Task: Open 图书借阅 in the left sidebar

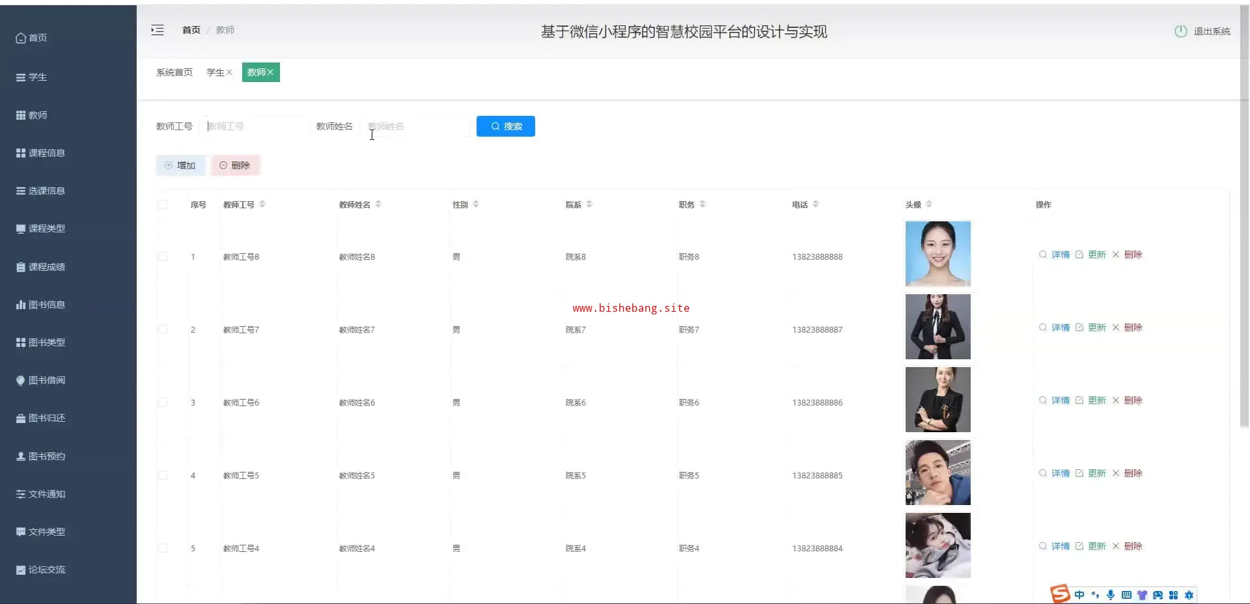Action: point(46,380)
